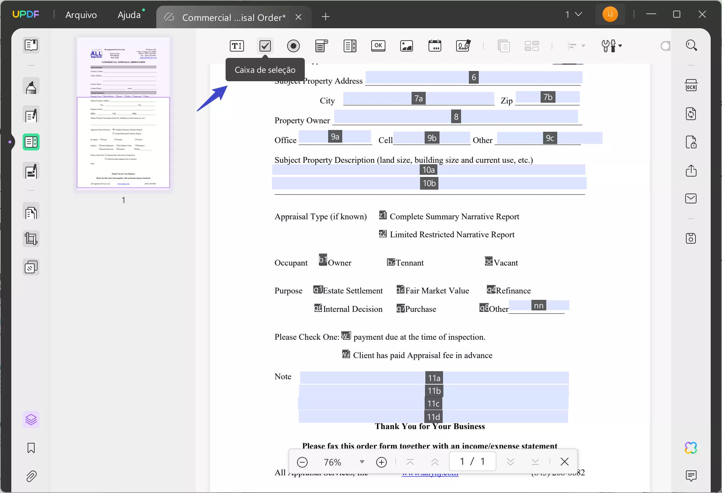Open the search tool in right sidebar
722x493 pixels.
click(691, 45)
